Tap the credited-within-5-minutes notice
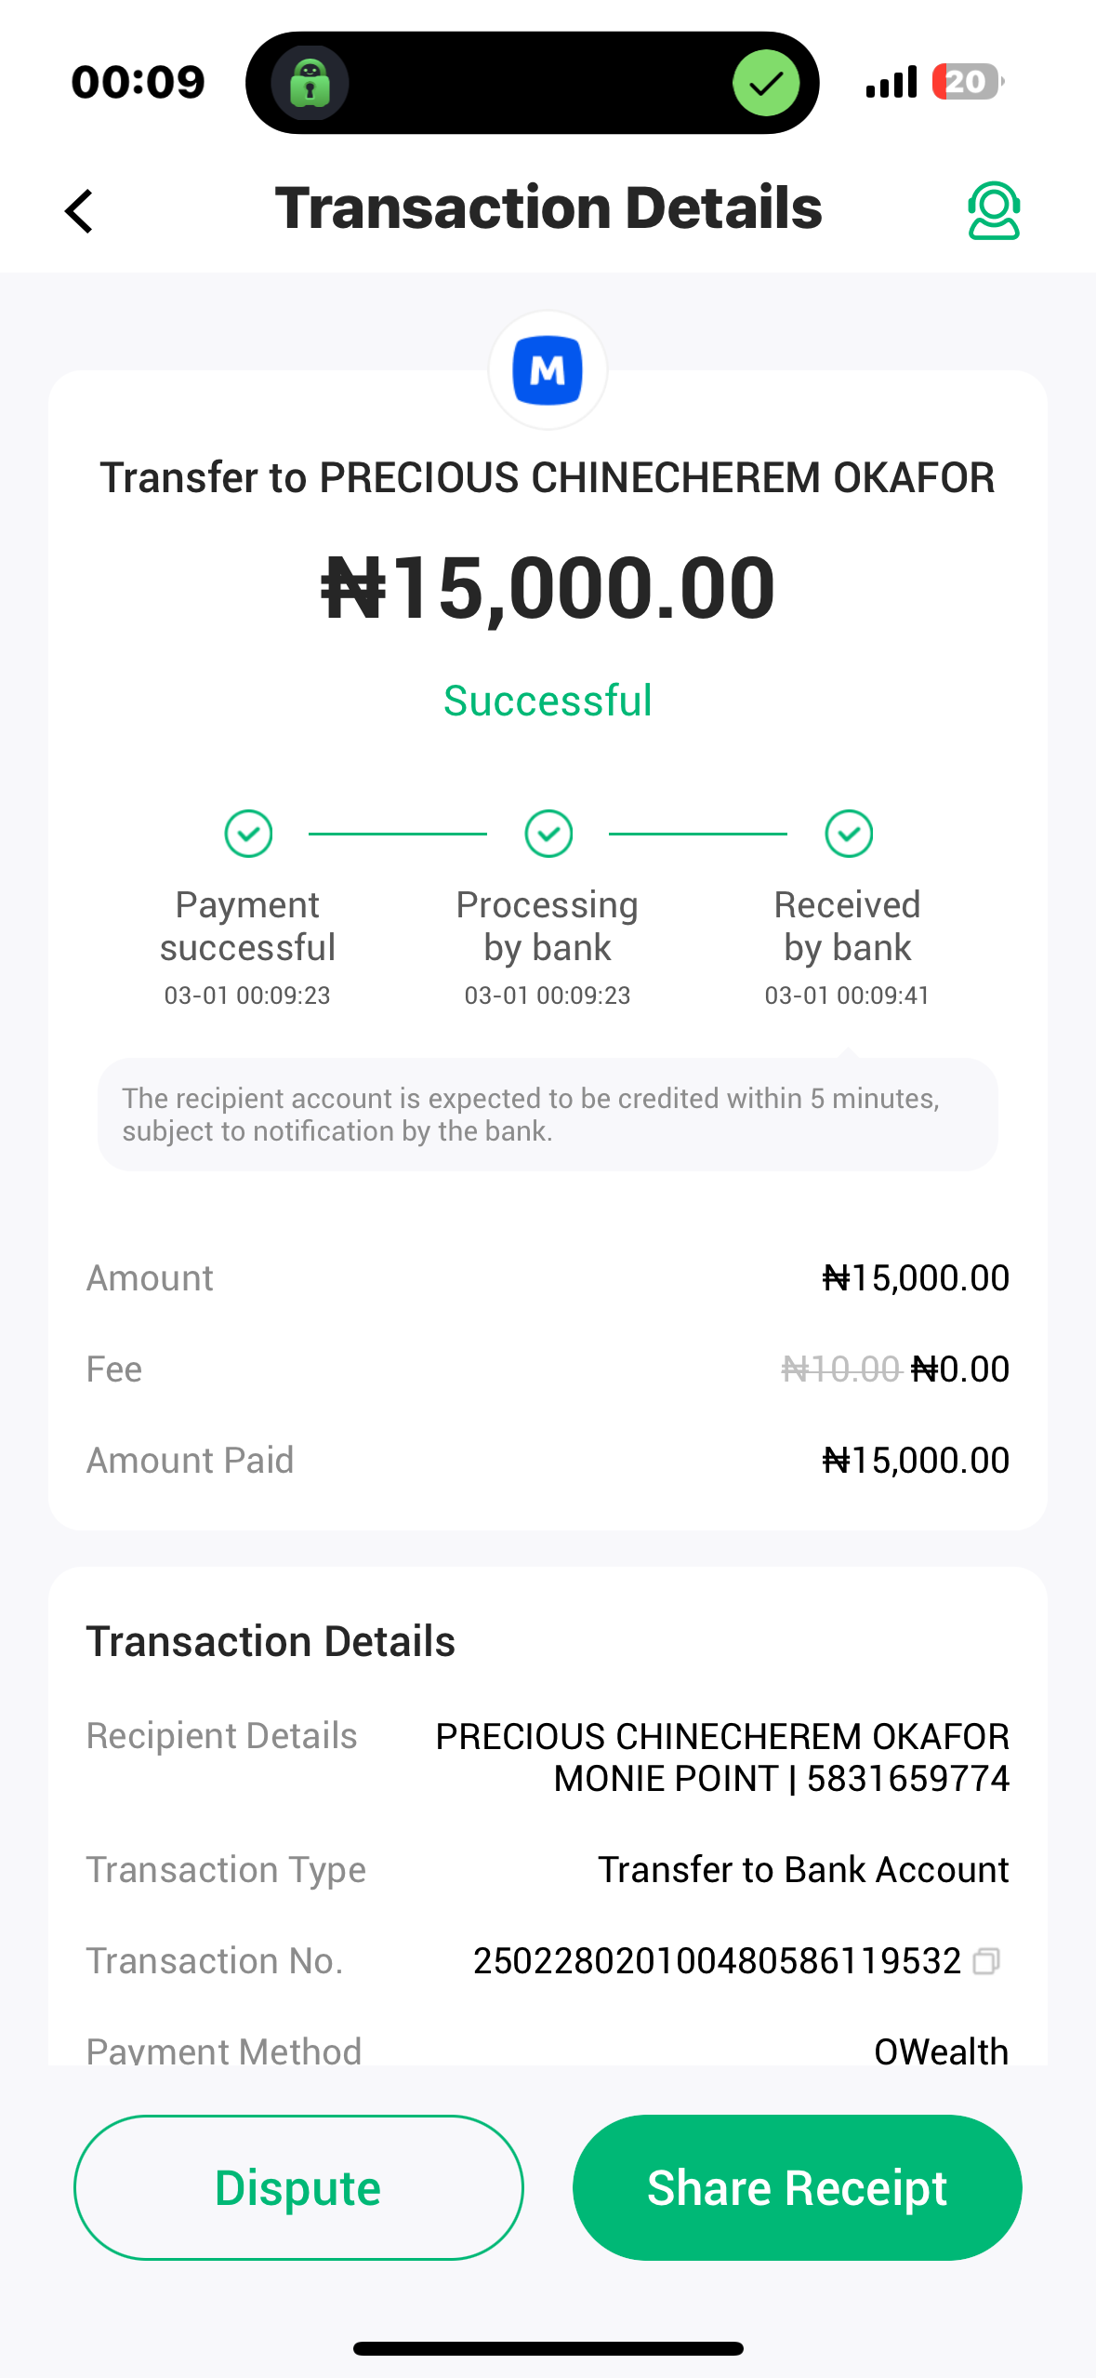Image resolution: width=1096 pixels, height=2378 pixels. pos(548,1115)
